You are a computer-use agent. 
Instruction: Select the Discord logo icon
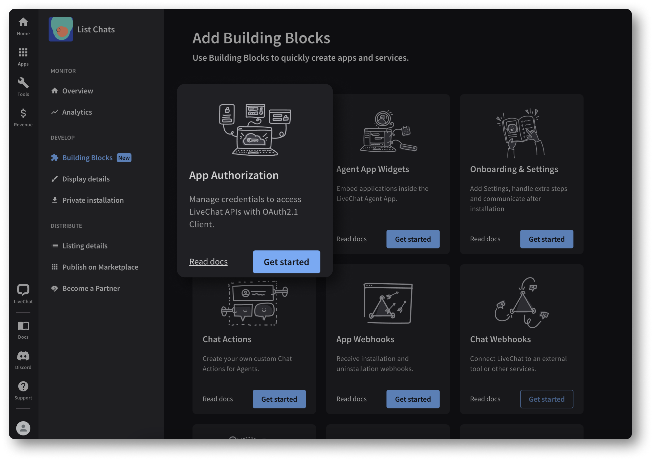(23, 356)
